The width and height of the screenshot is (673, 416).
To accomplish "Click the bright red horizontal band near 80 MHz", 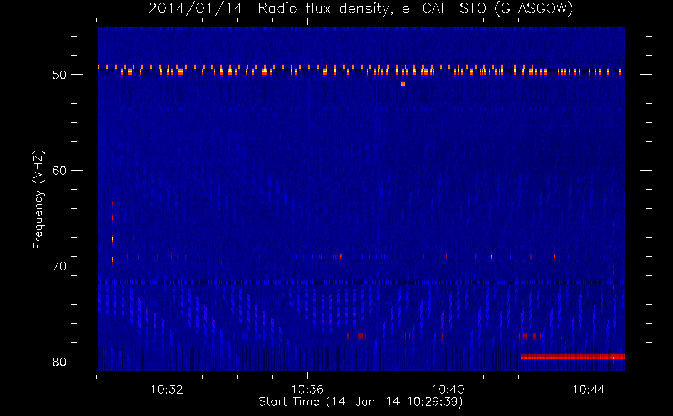I will tap(573, 357).
